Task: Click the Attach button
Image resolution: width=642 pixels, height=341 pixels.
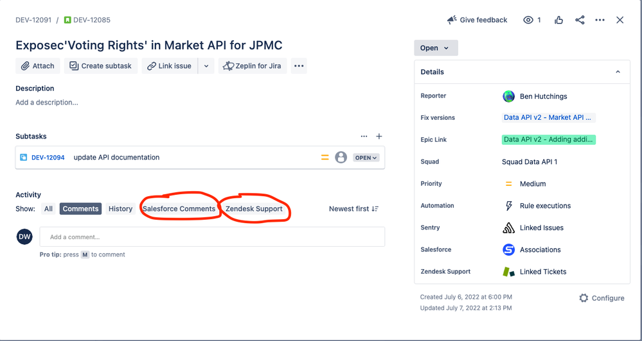Action: click(x=38, y=66)
